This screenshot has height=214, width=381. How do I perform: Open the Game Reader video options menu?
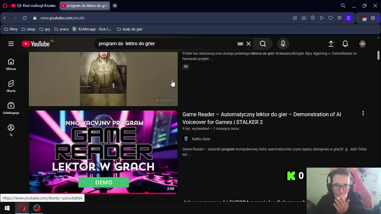point(363,114)
